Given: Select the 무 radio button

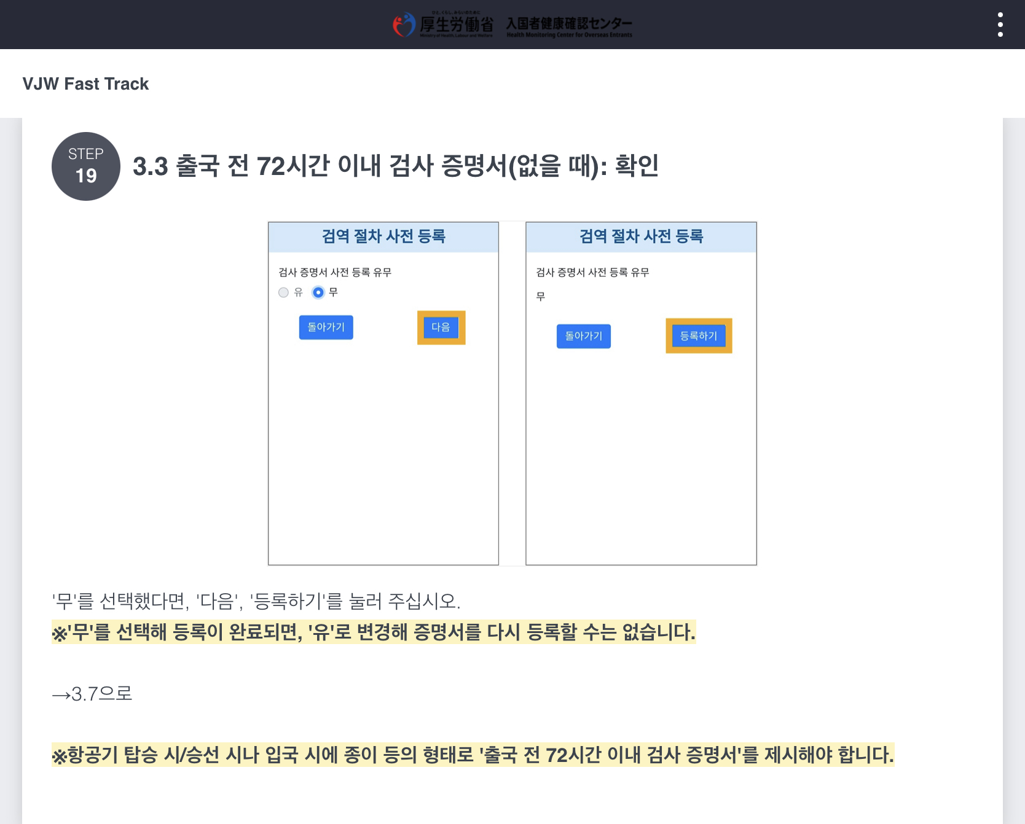Looking at the screenshot, I should [317, 293].
